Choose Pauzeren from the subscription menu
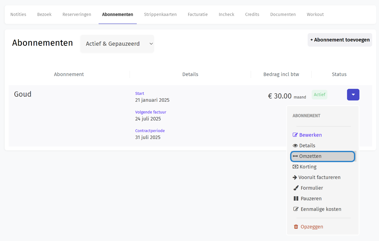 [x=311, y=199]
